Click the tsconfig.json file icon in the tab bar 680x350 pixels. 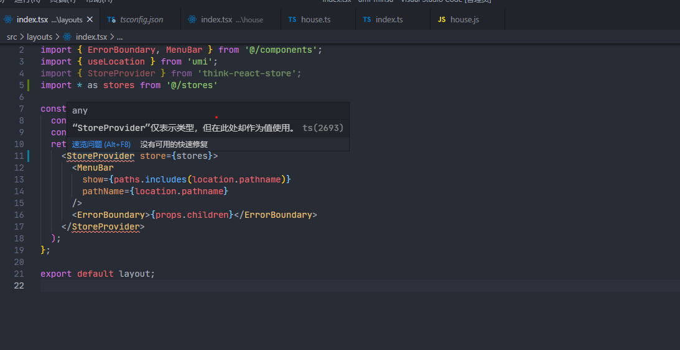click(x=111, y=20)
